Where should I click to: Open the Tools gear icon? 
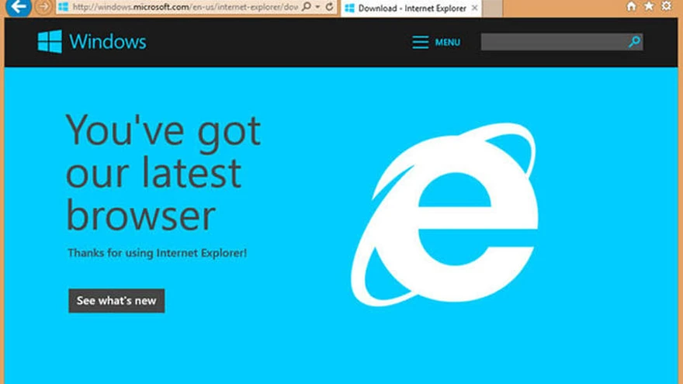tap(667, 6)
